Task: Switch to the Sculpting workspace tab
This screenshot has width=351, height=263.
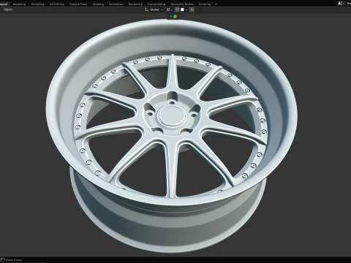Action: tap(37, 4)
